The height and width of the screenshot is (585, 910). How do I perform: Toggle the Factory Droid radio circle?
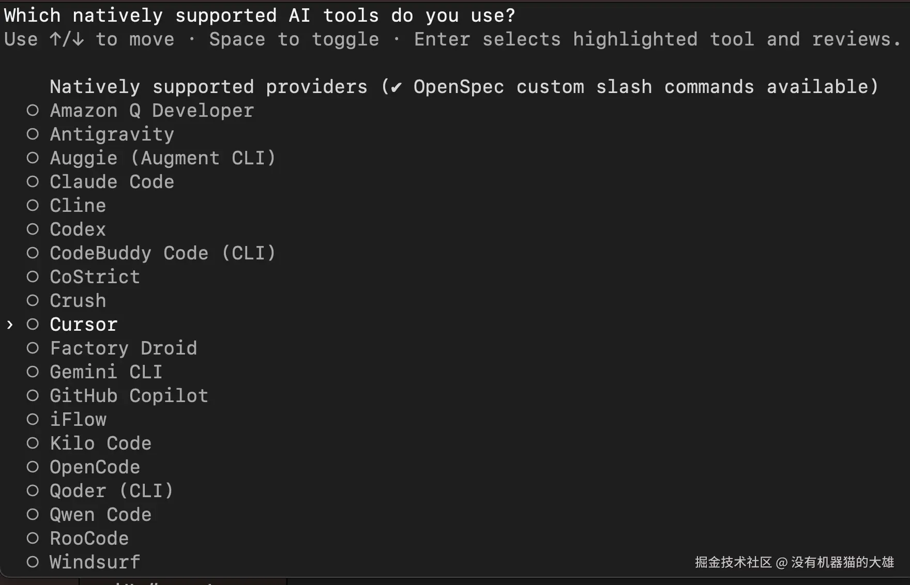pos(33,348)
